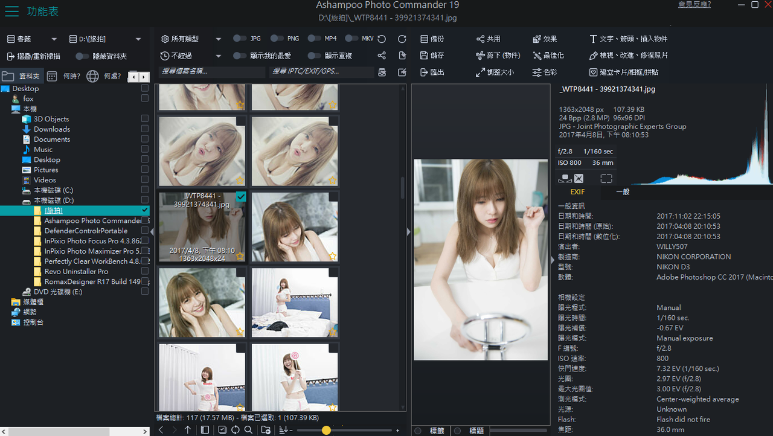Screen dimensions: 773x436
Task: Click the 意見反應? feedback link
Action: point(694,5)
